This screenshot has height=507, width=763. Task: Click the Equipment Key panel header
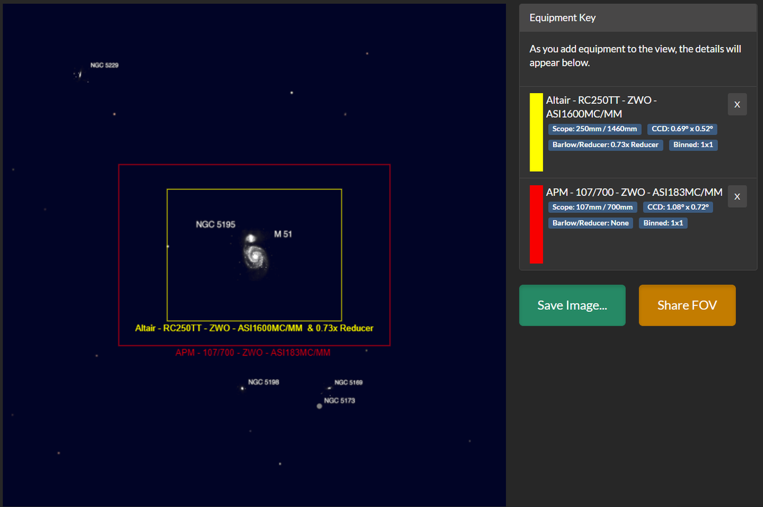pyautogui.click(x=638, y=18)
